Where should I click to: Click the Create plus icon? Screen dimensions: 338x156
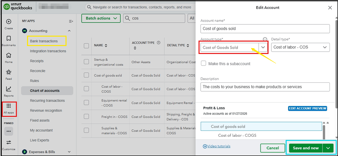(9, 22)
